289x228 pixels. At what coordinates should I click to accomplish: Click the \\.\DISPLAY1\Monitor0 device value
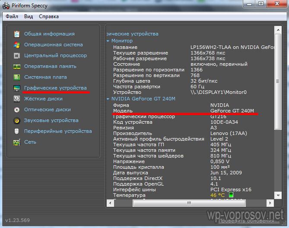pyautogui.click(x=219, y=92)
